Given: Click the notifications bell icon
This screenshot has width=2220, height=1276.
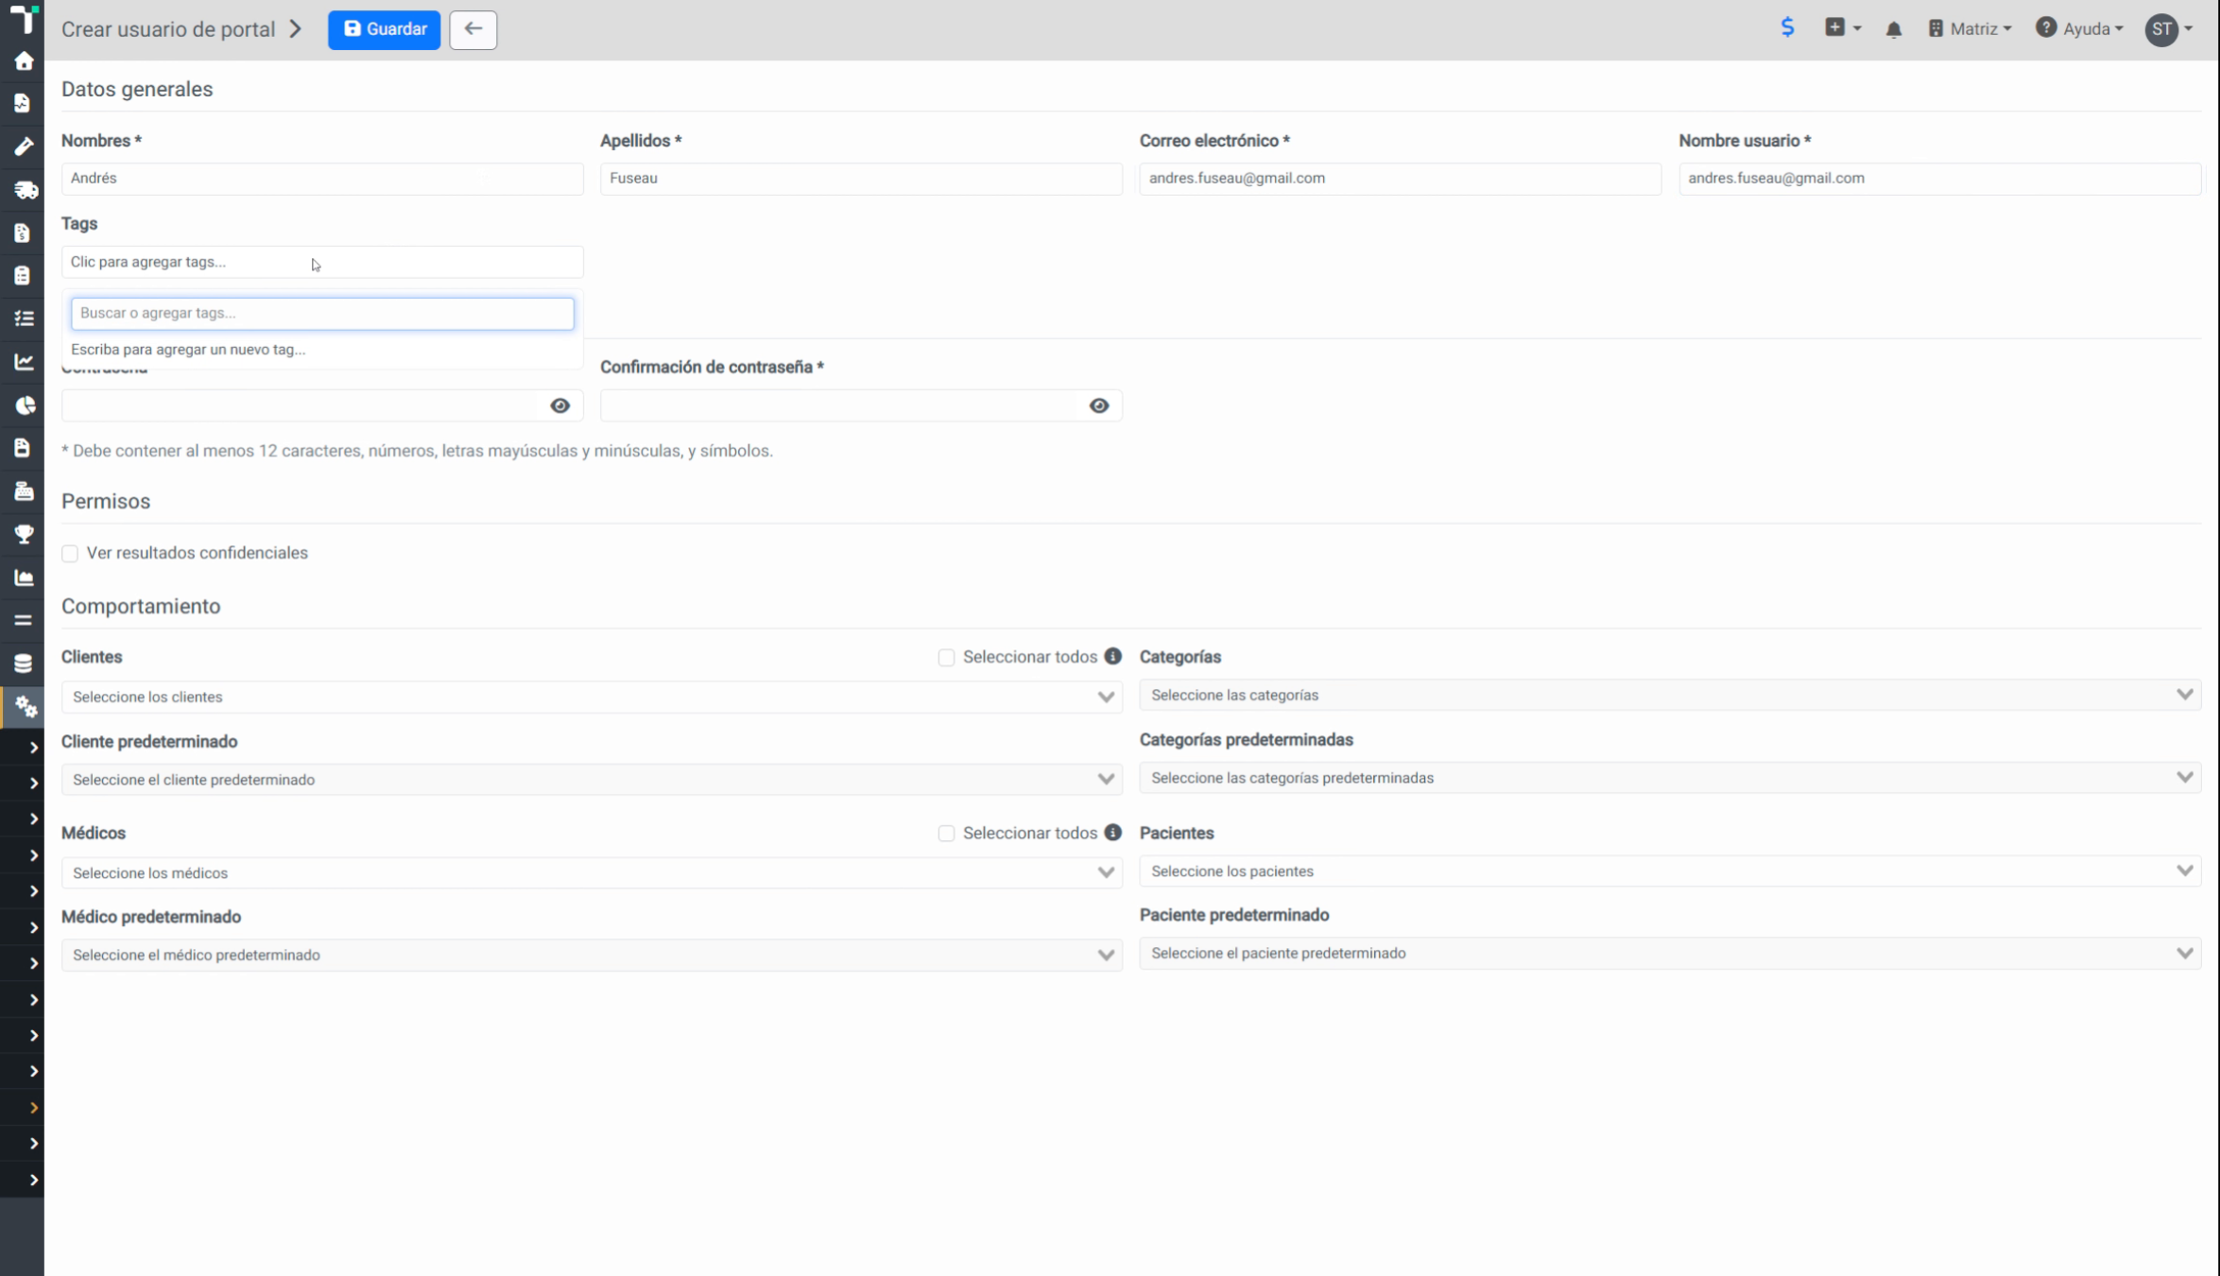Looking at the screenshot, I should [x=1893, y=29].
